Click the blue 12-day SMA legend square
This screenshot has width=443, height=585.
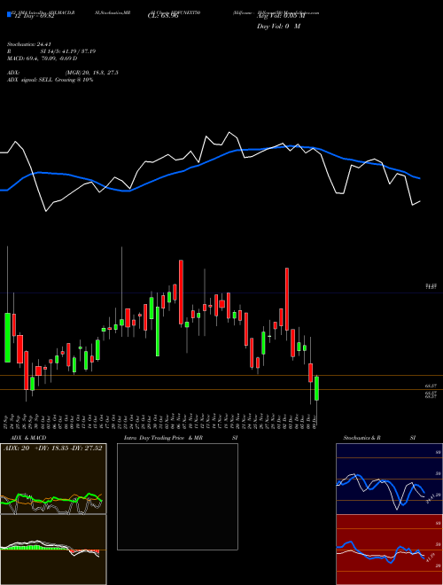click(10, 14)
